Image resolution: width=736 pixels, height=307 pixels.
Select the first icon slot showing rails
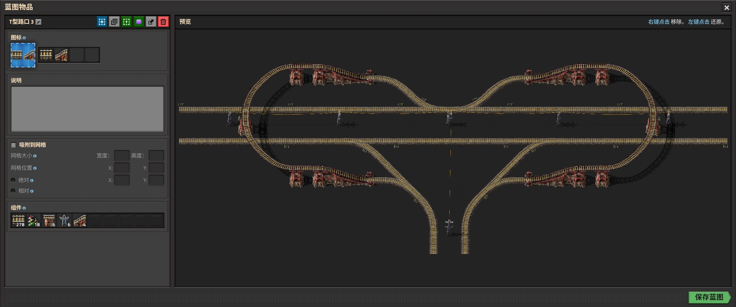pyautogui.click(x=46, y=55)
